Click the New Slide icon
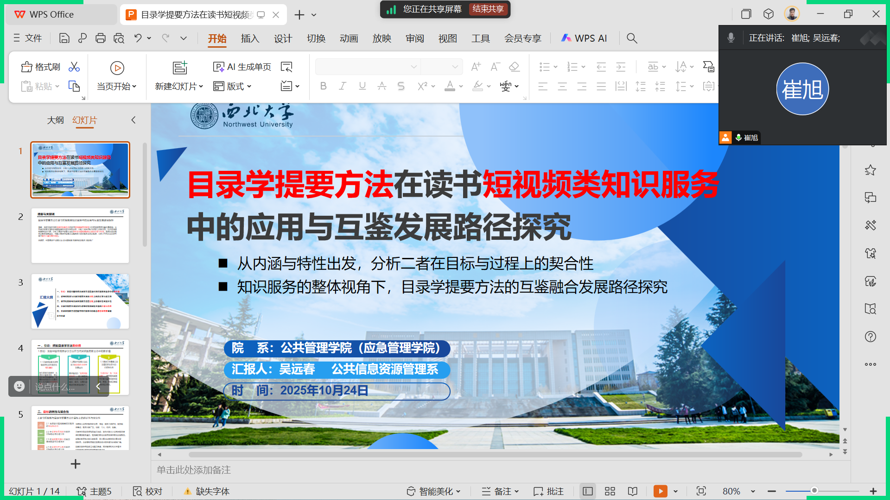This screenshot has height=500, width=890. tap(179, 68)
